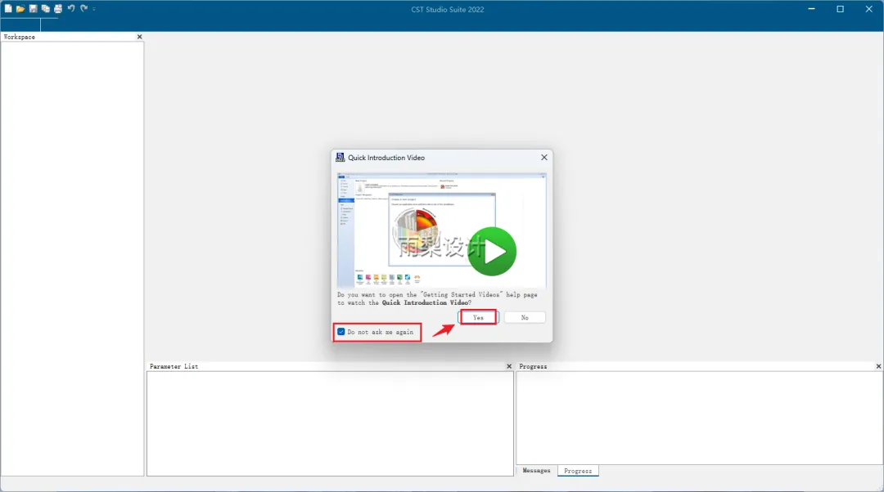
Task: Save the project with the floppy disk icon
Action: (33, 8)
